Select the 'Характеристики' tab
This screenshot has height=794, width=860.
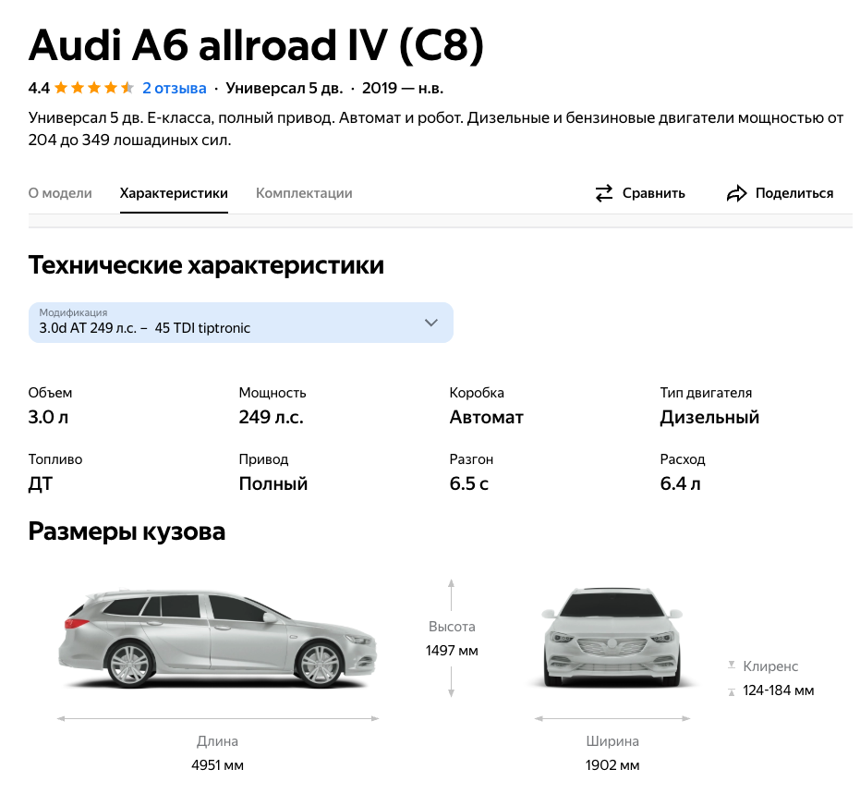coord(174,193)
